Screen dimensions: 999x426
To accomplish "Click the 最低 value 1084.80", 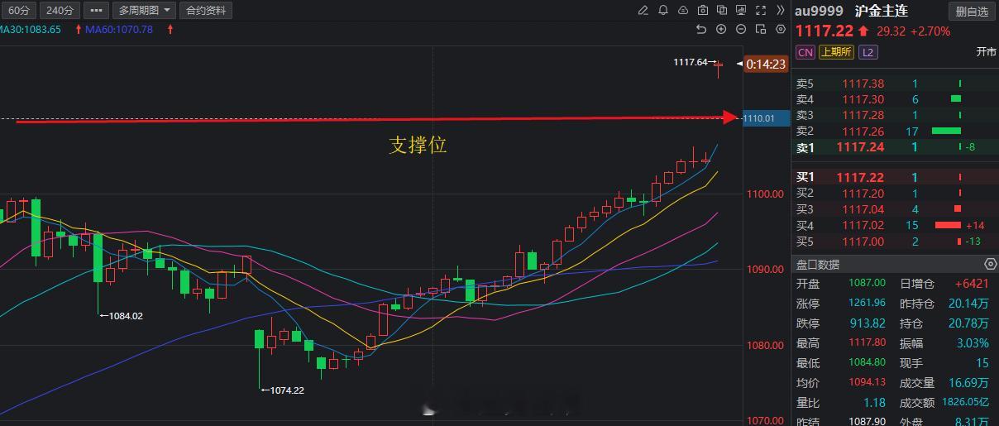I will click(x=868, y=363).
